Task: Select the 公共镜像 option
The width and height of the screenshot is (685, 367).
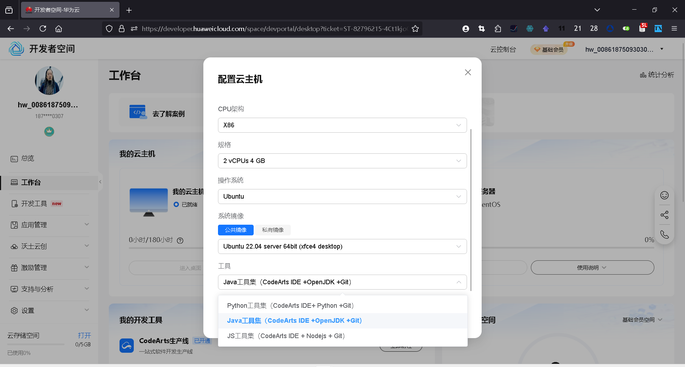Action: pos(235,230)
